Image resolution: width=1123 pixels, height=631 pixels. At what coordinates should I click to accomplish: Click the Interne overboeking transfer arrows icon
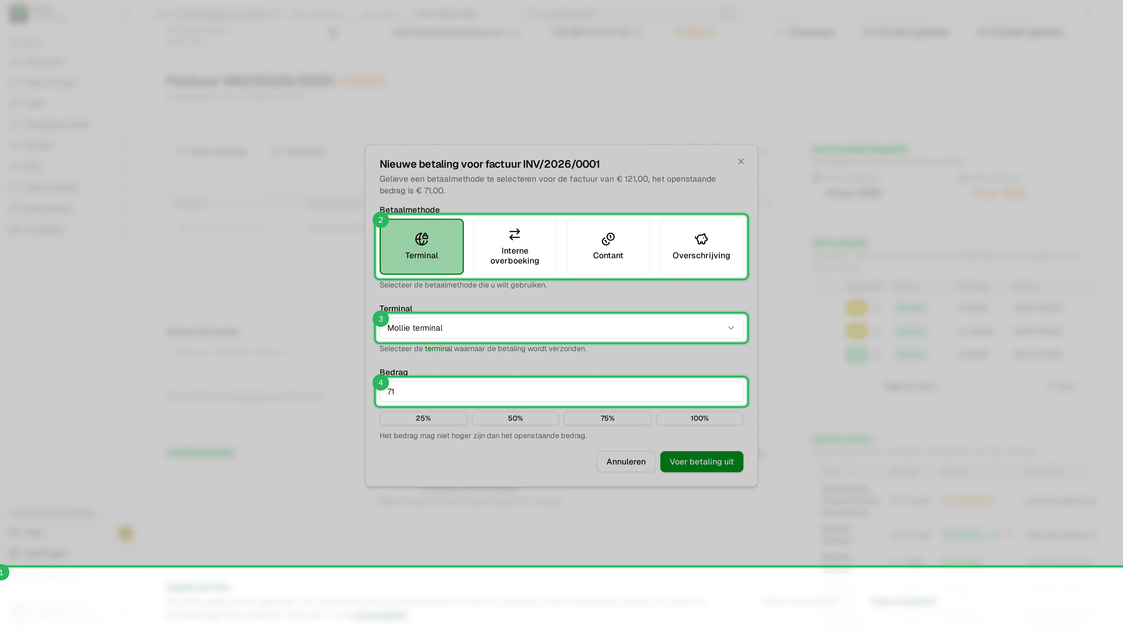[x=514, y=234]
